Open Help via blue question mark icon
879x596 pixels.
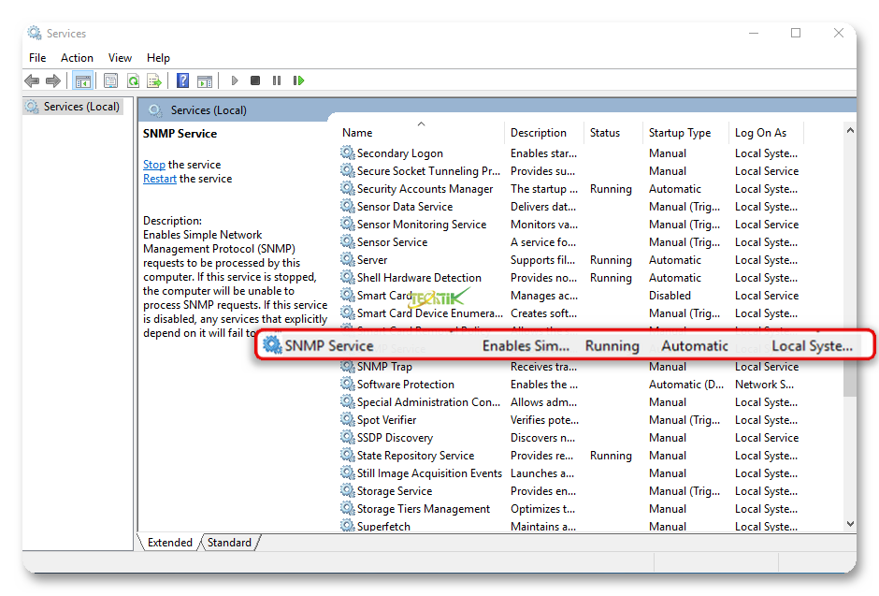182,81
